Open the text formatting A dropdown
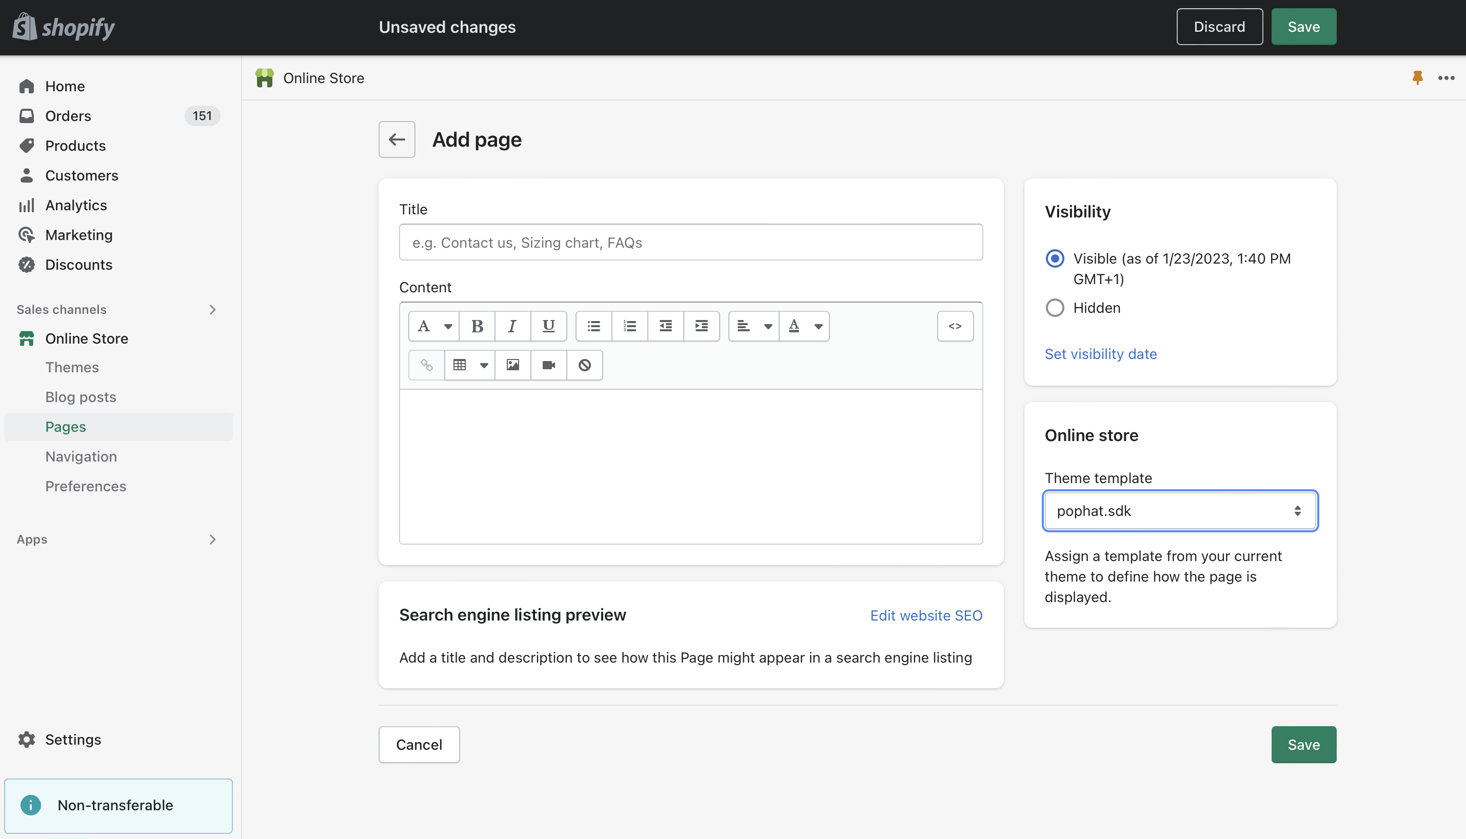Screen dimensions: 1466x839 pyautogui.click(x=434, y=326)
